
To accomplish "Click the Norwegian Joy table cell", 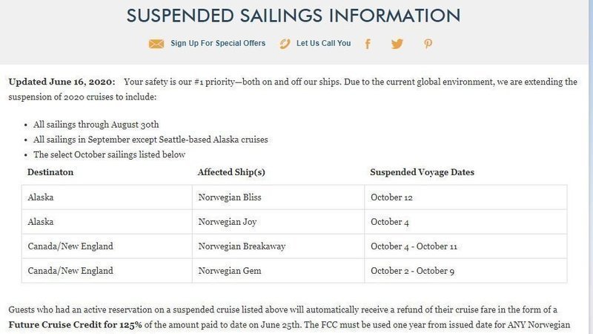I will coord(227,222).
